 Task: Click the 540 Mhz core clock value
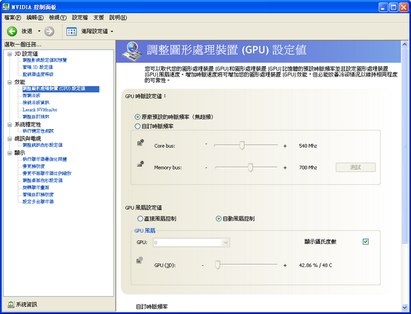[x=308, y=146]
